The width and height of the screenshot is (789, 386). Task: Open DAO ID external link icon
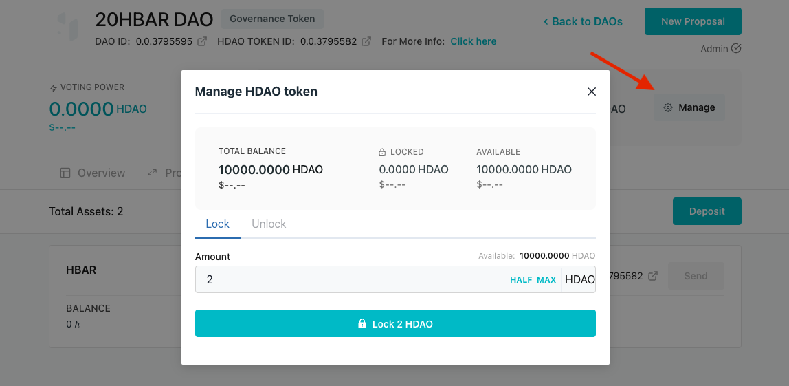(202, 42)
